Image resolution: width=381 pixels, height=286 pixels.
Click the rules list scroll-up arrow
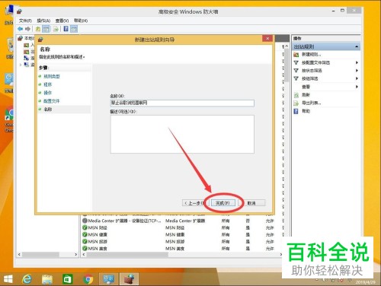[x=287, y=46]
